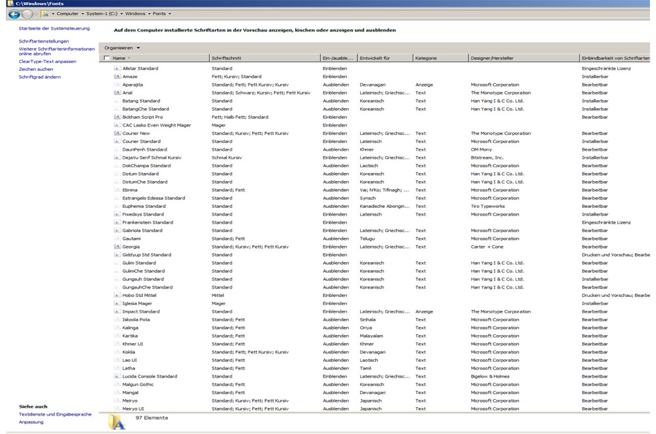Screen dimensions: 656x434
Task: Expand the arrow after Computer in address bar
Action: [x=82, y=14]
